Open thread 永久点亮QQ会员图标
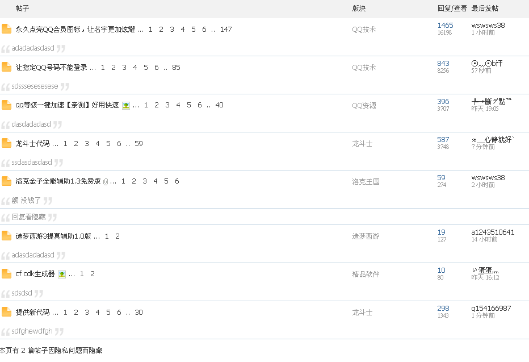Viewport: 529px width, 362px height. (75, 30)
